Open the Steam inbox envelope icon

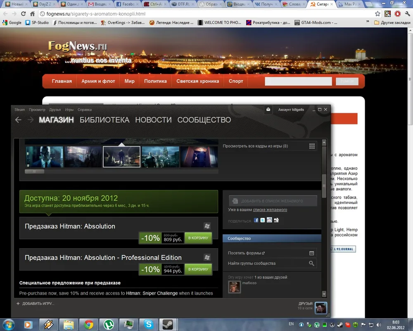coord(268,109)
